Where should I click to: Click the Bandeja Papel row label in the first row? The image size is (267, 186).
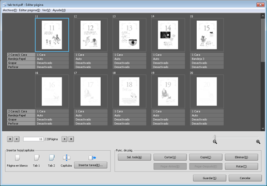click(21, 59)
